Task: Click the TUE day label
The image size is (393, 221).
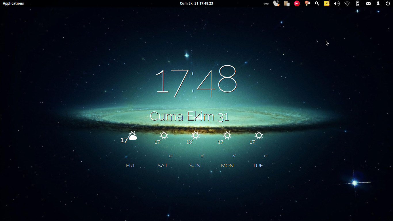Action: click(258, 165)
